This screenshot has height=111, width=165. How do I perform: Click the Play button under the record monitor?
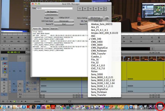[x=141, y=38]
